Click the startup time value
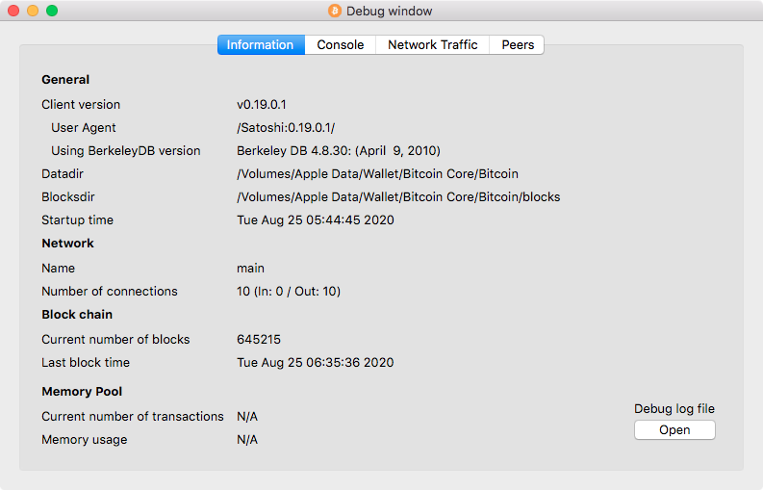The width and height of the screenshot is (763, 490). coord(316,220)
